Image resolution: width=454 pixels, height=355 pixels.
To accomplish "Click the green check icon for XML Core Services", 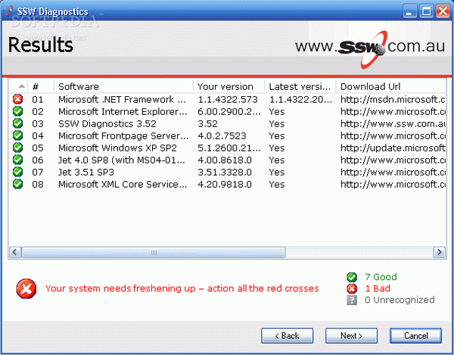I will click(17, 184).
